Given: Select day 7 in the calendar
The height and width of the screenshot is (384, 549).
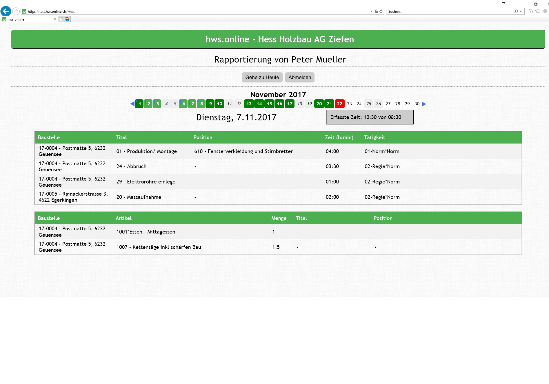Looking at the screenshot, I should (192, 104).
